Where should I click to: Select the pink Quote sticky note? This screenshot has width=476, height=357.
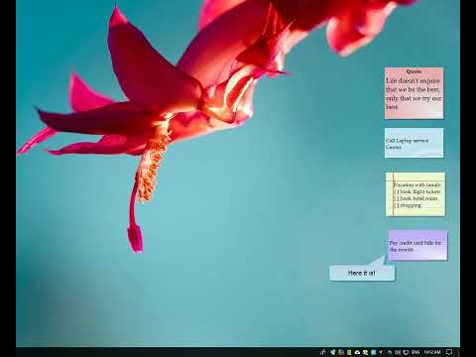(414, 93)
